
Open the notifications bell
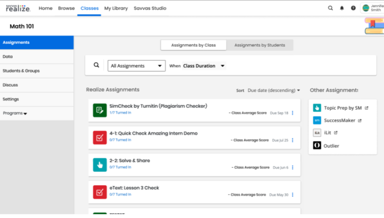tap(342, 8)
